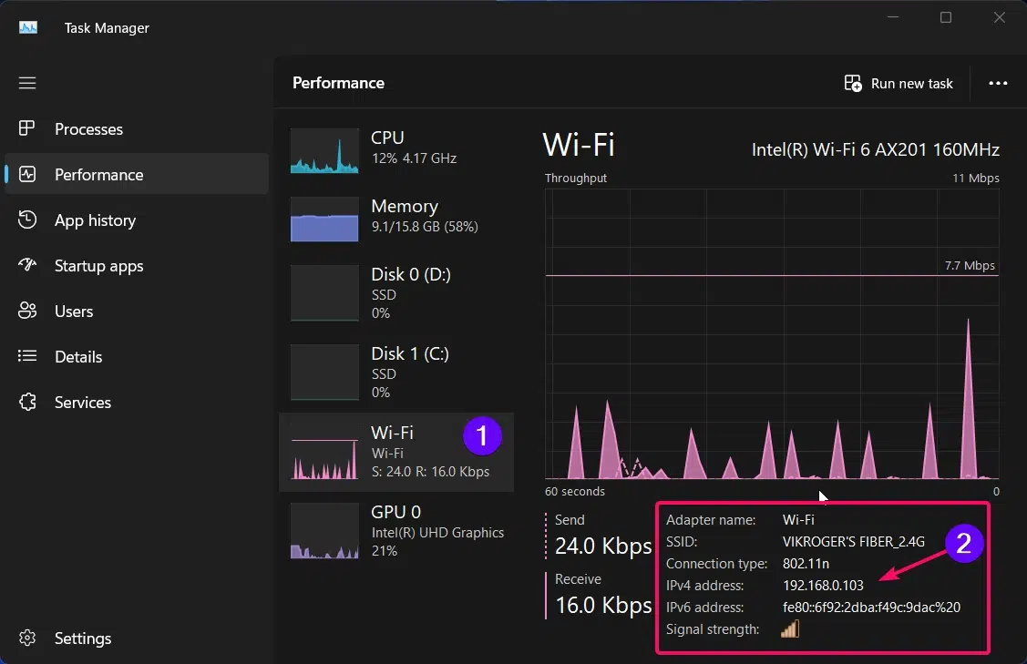Click the App history clock icon
1027x664 pixels.
(x=26, y=220)
